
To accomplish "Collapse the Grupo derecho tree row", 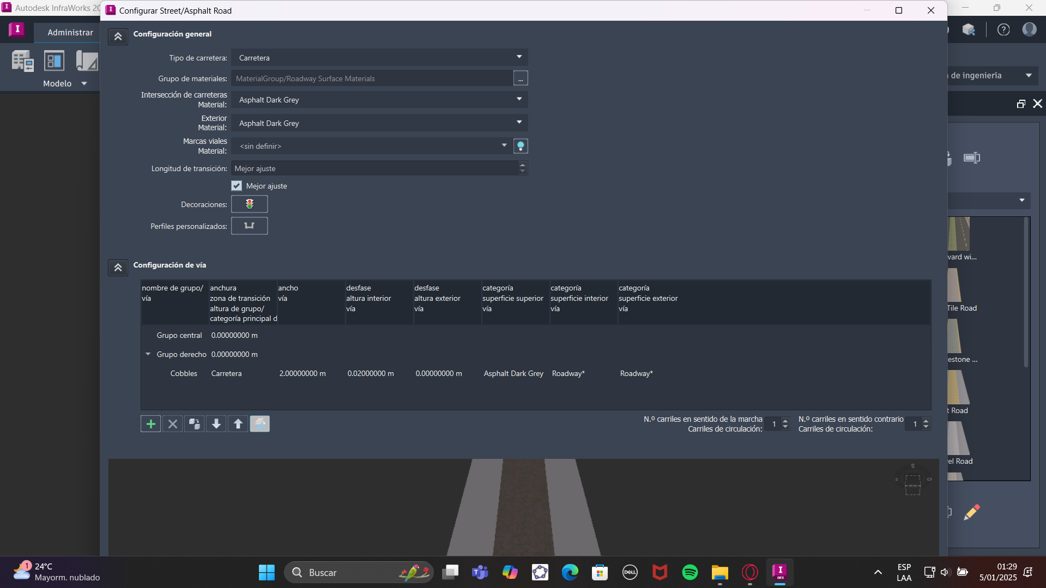I will pyautogui.click(x=148, y=354).
